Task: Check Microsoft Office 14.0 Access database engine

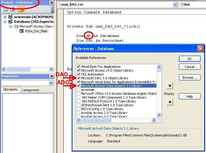Action: point(78,94)
